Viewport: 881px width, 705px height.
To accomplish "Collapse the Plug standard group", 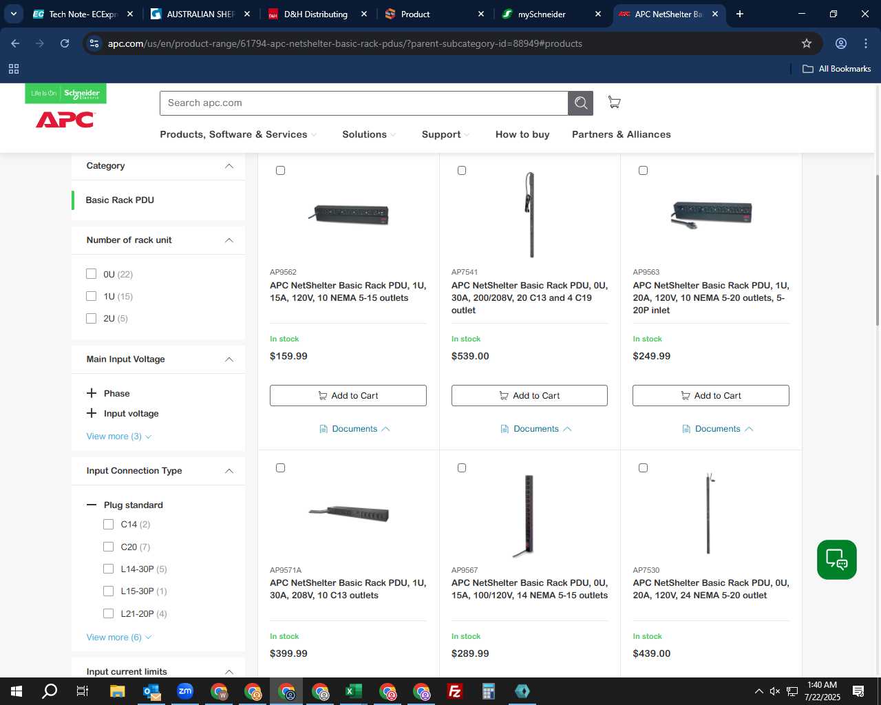I will (x=92, y=505).
